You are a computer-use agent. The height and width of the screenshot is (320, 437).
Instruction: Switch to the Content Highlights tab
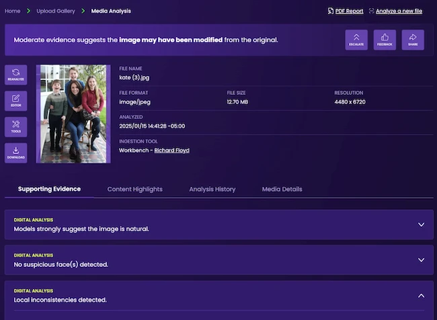pos(135,189)
